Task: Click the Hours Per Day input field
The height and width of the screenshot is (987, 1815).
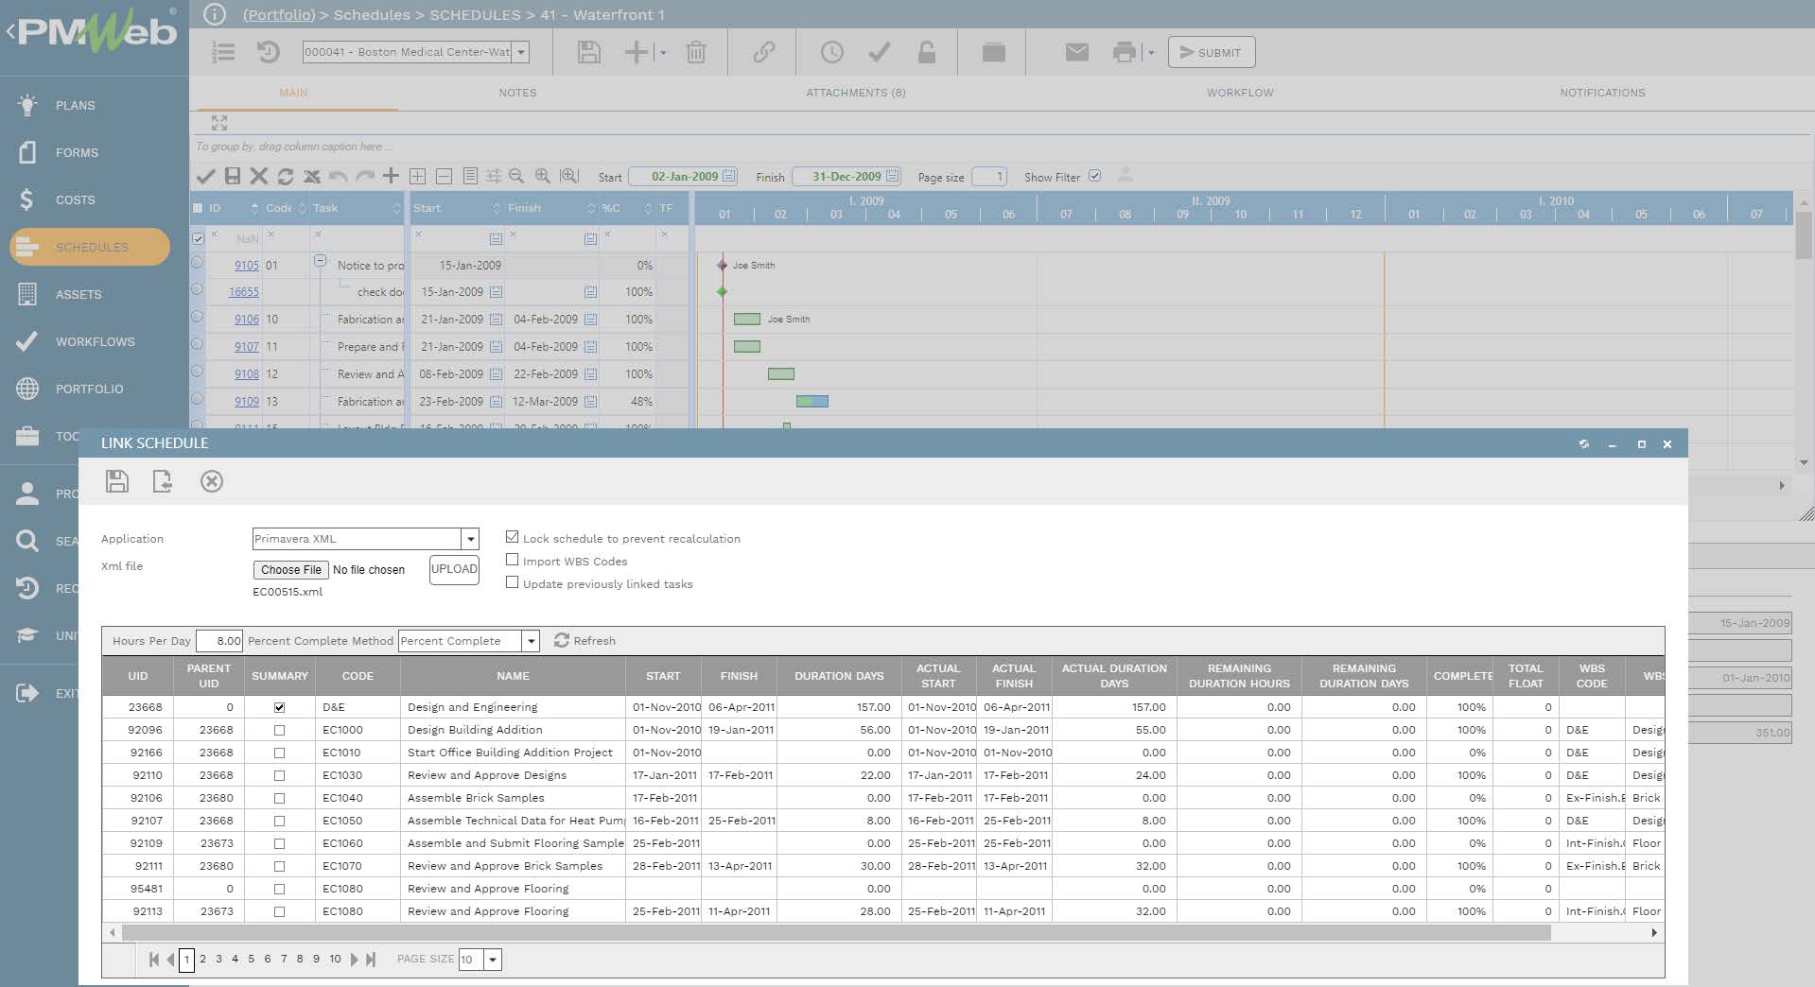Action: click(x=219, y=641)
